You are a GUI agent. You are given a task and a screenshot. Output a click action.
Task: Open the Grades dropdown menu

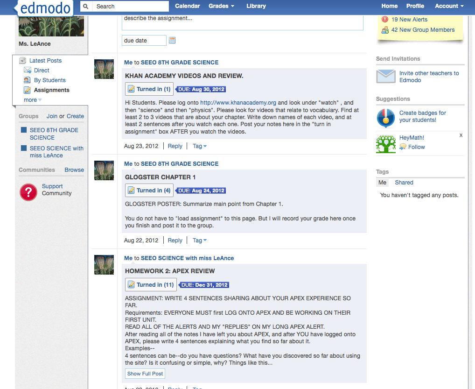pos(221,6)
